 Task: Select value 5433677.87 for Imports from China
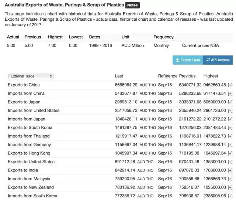(x=126, y=94)
